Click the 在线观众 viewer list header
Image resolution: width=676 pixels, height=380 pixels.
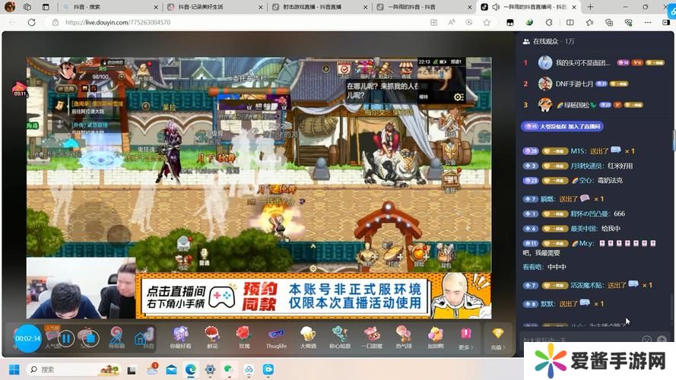(549, 41)
